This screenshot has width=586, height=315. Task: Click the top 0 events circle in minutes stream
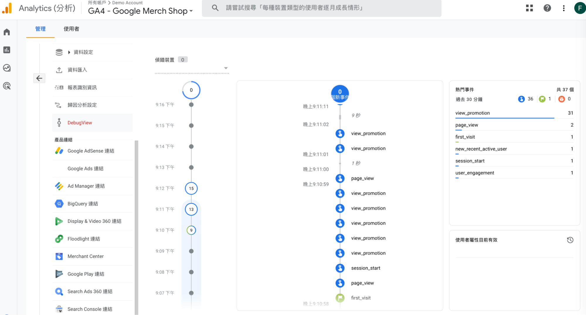click(191, 90)
